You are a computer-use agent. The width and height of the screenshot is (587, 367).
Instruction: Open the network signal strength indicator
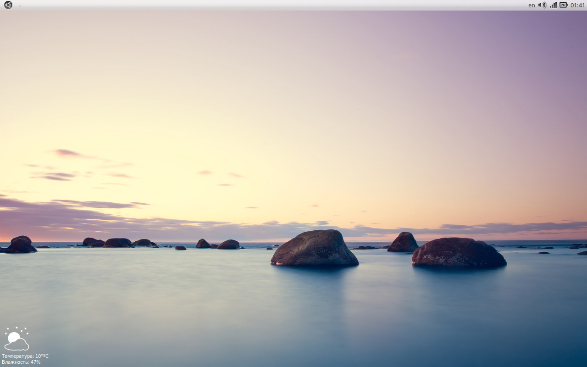553,5
